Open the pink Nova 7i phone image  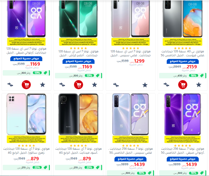click(26, 114)
